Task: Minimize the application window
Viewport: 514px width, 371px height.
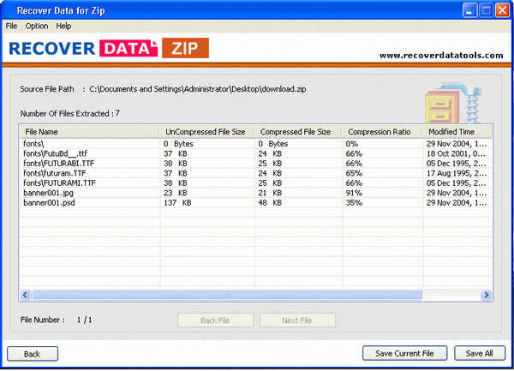Action: pos(469,9)
